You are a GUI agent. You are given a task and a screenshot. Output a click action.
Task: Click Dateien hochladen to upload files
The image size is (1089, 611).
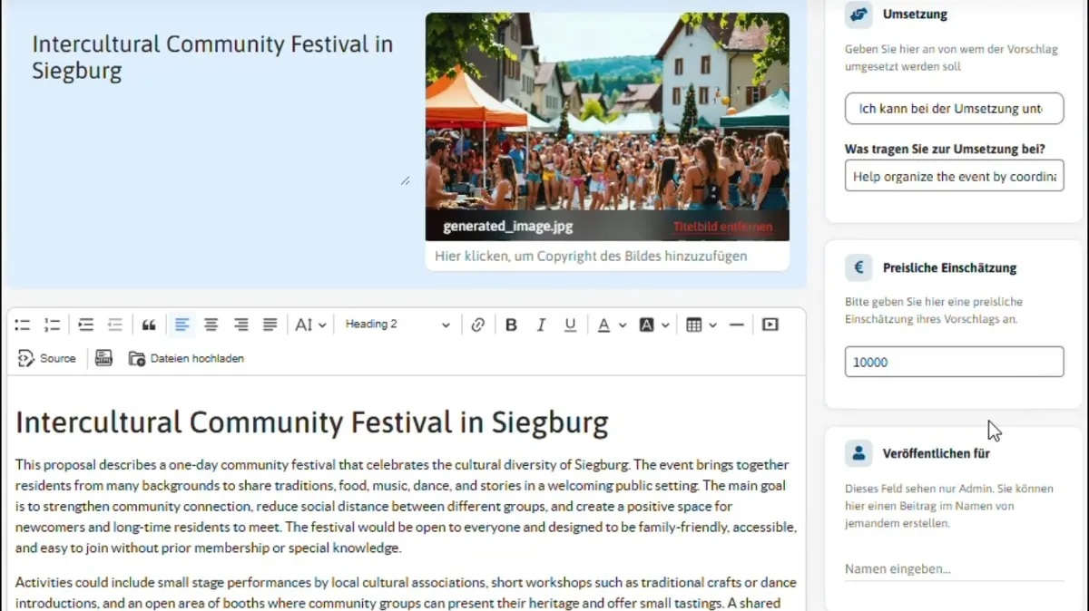click(186, 358)
